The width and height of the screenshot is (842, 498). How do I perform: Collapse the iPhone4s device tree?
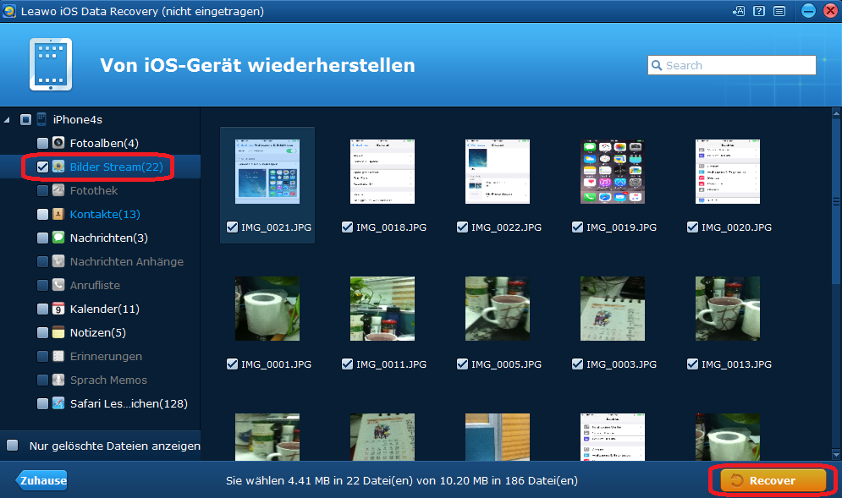point(8,119)
